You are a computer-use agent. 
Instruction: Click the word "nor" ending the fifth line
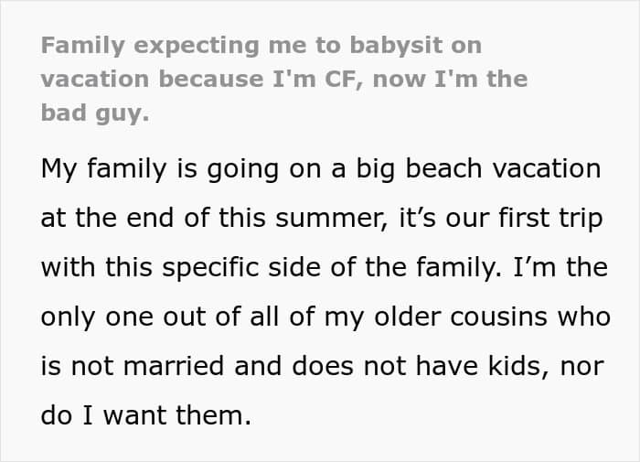[582, 366]
